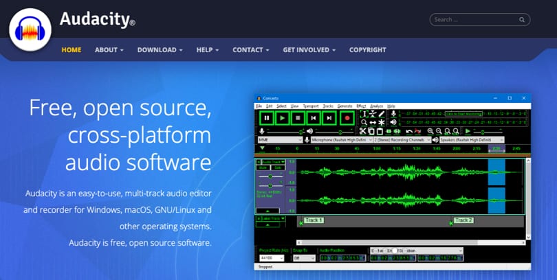Image resolution: width=557 pixels, height=280 pixels.
Task: Toggle Mute on the Audio Track
Action: (263, 167)
